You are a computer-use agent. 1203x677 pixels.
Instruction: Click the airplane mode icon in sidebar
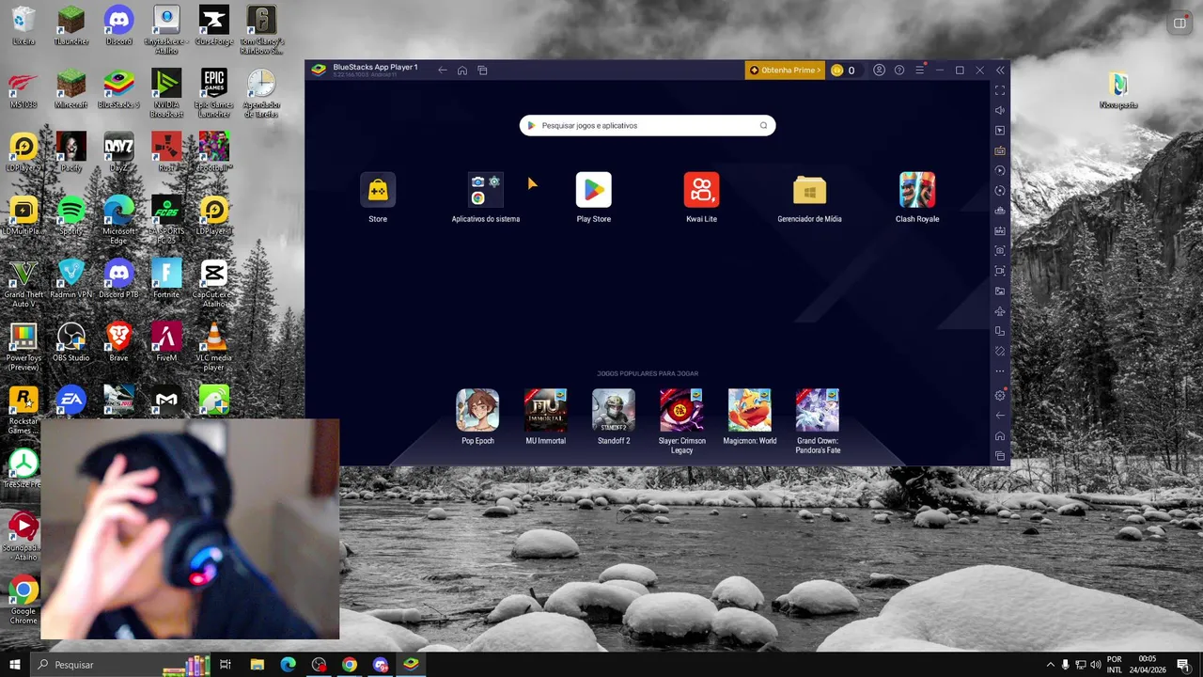coord(1000,311)
